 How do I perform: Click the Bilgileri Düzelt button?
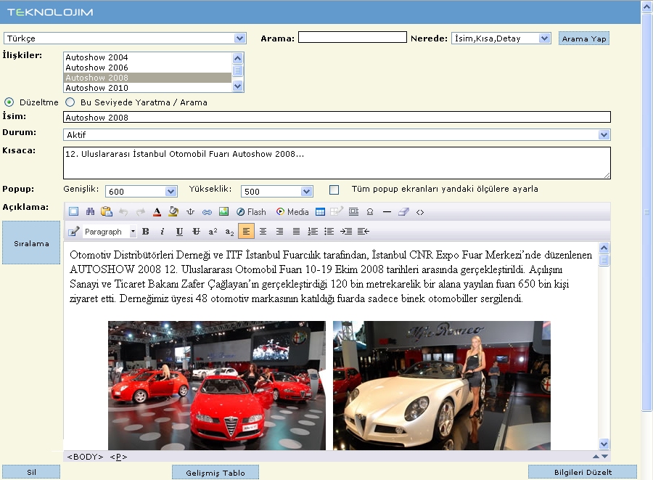pyautogui.click(x=583, y=472)
